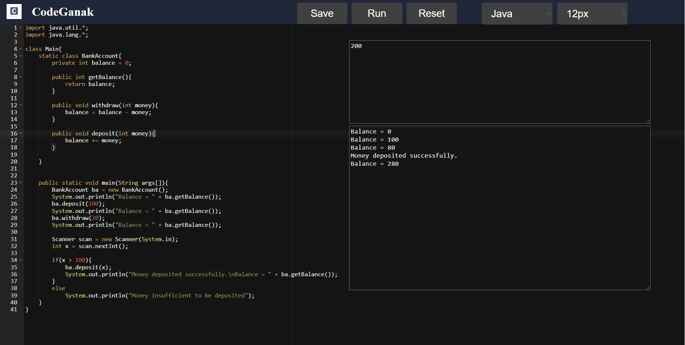The height and width of the screenshot is (345, 685).
Task: Collapse BankAccount class fold at line 5
Action: pyautogui.click(x=21, y=56)
